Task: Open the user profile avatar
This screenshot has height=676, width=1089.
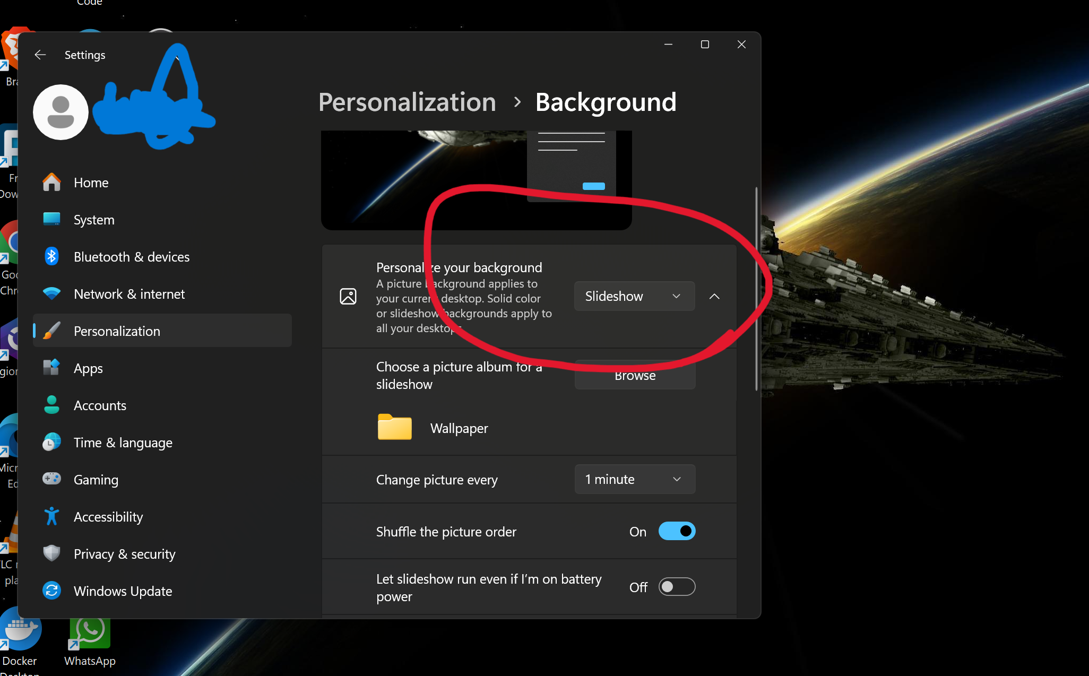Action: (x=60, y=112)
